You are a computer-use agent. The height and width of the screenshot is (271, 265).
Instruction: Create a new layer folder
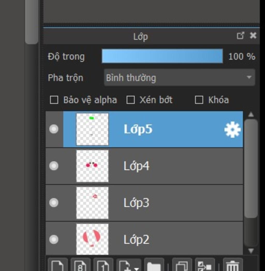[x=154, y=265]
